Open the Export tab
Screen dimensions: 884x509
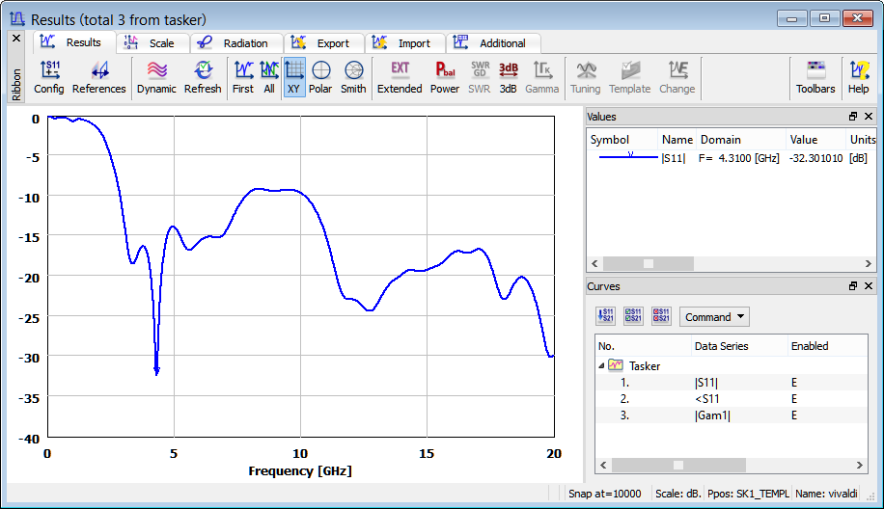pyautogui.click(x=322, y=43)
